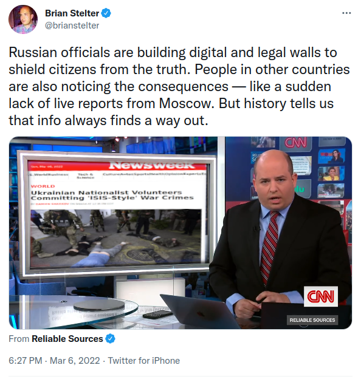Click the 6:27 PM timestamp
Viewport: 361px width, 382px height.
point(26,361)
